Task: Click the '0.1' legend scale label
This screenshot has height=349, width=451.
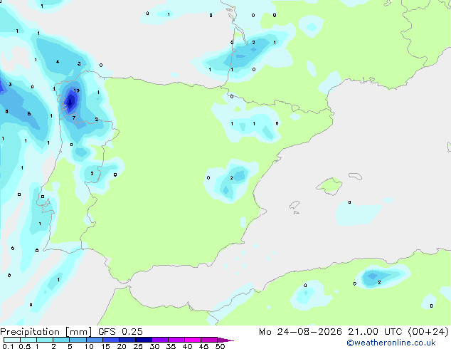Action: 8,346
